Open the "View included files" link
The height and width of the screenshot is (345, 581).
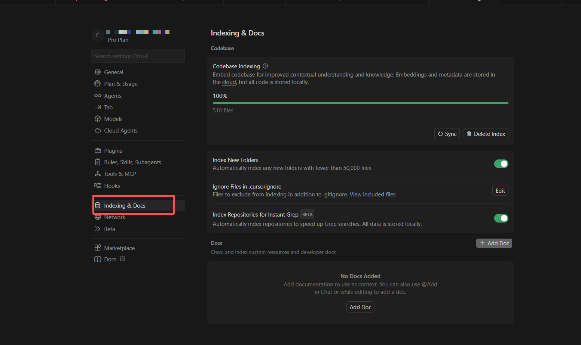tap(373, 195)
